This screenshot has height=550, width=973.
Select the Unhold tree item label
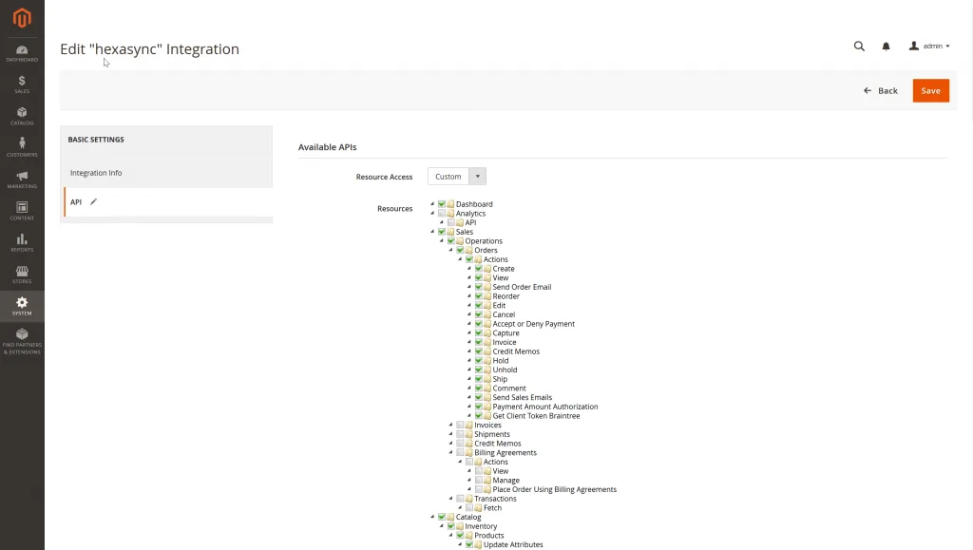click(506, 370)
